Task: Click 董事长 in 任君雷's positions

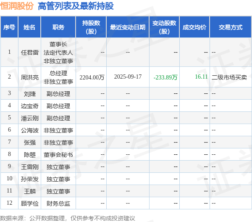Action: (58, 44)
